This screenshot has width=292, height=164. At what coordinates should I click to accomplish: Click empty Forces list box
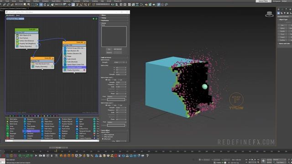114,36
